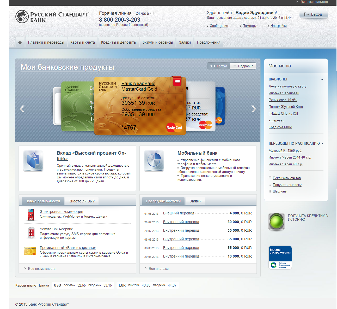This screenshot has width=337, height=309.
Task: Open Реквизиты счетов link
Action: [287, 178]
